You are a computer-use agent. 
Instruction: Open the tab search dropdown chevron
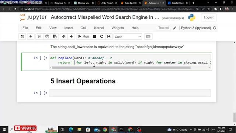point(208,3)
